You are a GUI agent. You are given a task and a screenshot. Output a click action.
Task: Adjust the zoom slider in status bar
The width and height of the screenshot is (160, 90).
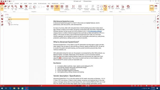click(146, 86)
